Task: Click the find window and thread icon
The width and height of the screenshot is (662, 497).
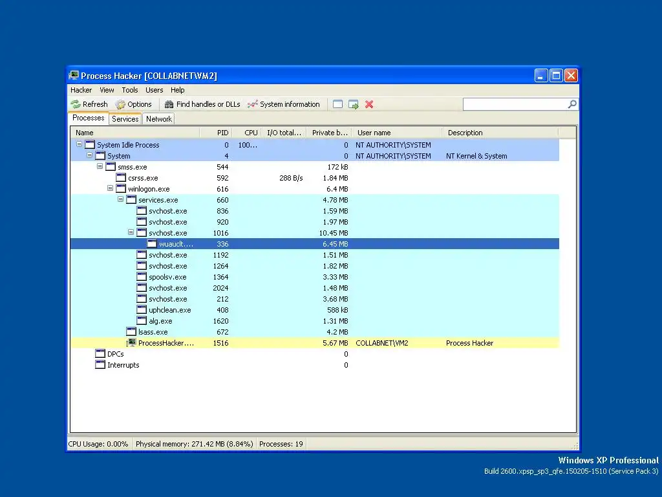Action: click(x=354, y=104)
